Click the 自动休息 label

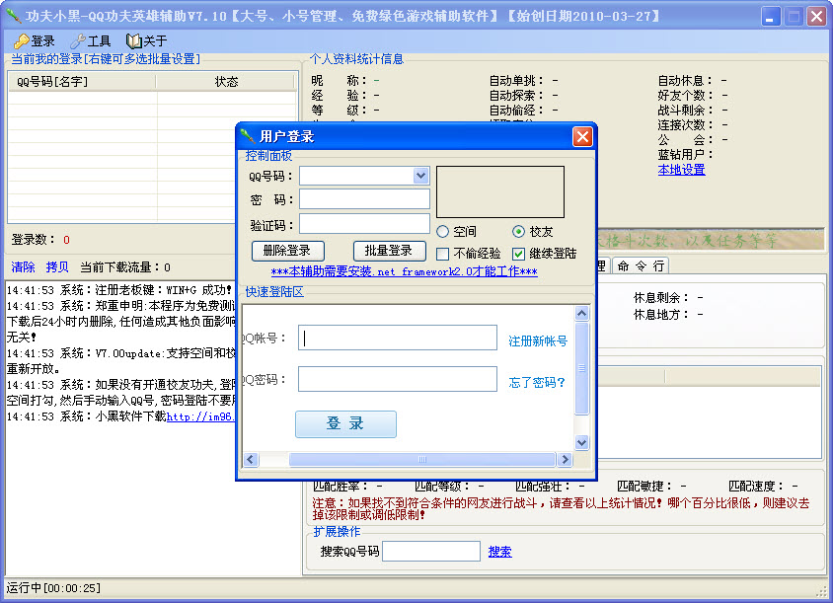coord(685,81)
